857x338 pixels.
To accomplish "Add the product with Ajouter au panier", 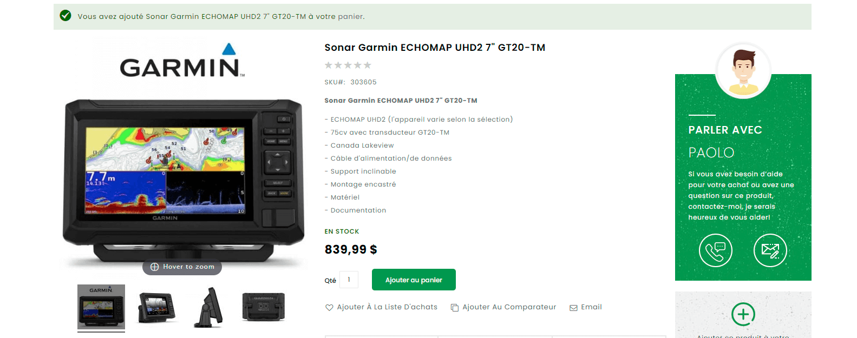I will tap(414, 280).
